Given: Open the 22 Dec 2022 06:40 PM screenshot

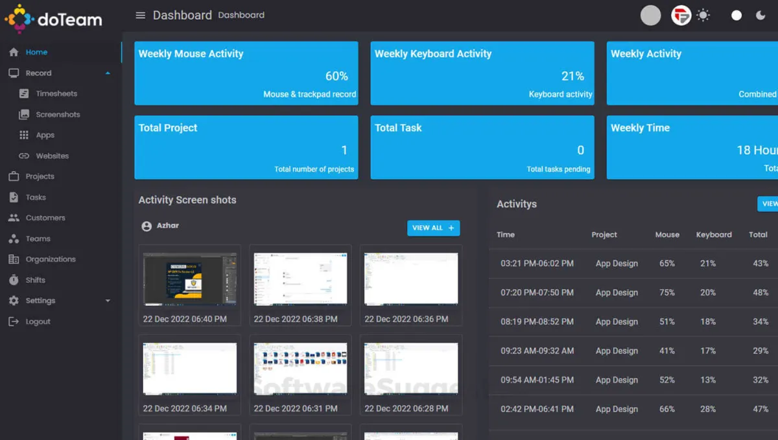Looking at the screenshot, I should click(x=190, y=279).
